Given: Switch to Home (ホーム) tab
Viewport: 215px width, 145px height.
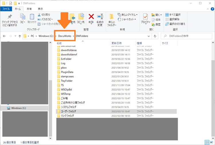Looking at the screenshot, I should tap(18, 9).
